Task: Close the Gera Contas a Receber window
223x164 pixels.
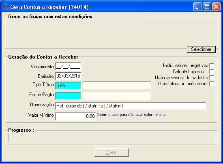Action: (x=216, y=6)
